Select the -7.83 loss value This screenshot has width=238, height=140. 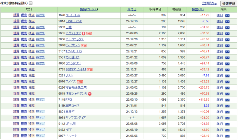[x=206, y=76]
